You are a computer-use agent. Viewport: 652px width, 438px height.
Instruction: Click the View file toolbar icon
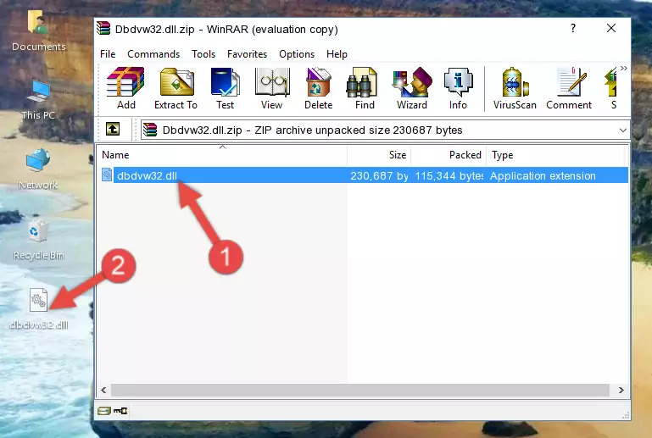coord(272,88)
